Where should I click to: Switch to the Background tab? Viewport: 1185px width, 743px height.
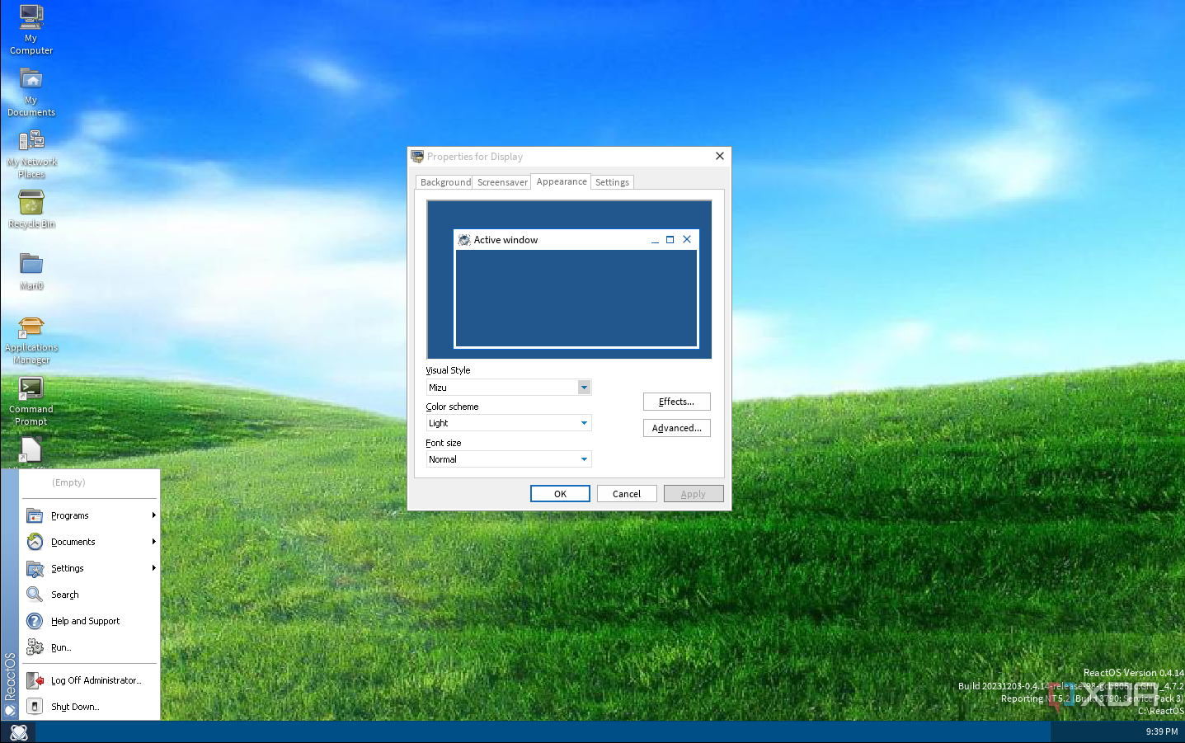click(x=444, y=182)
